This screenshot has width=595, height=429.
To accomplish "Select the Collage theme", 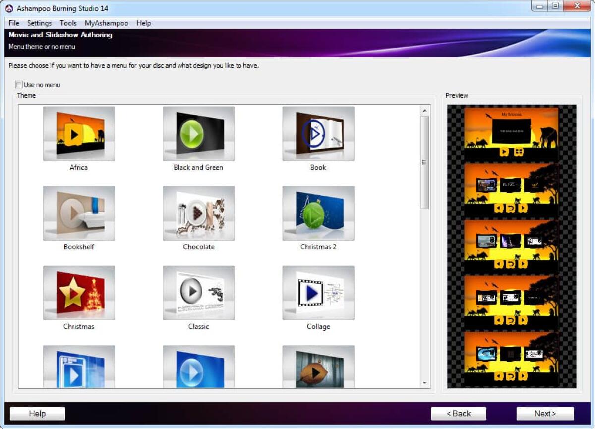I will (x=318, y=293).
